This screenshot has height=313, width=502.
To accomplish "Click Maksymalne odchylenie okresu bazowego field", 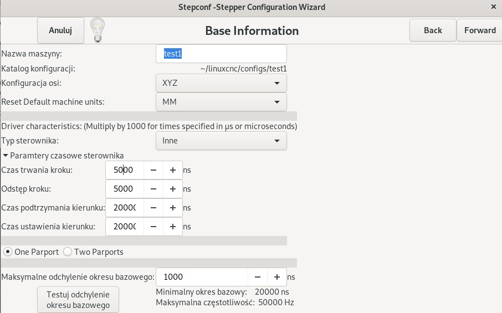I will point(202,277).
